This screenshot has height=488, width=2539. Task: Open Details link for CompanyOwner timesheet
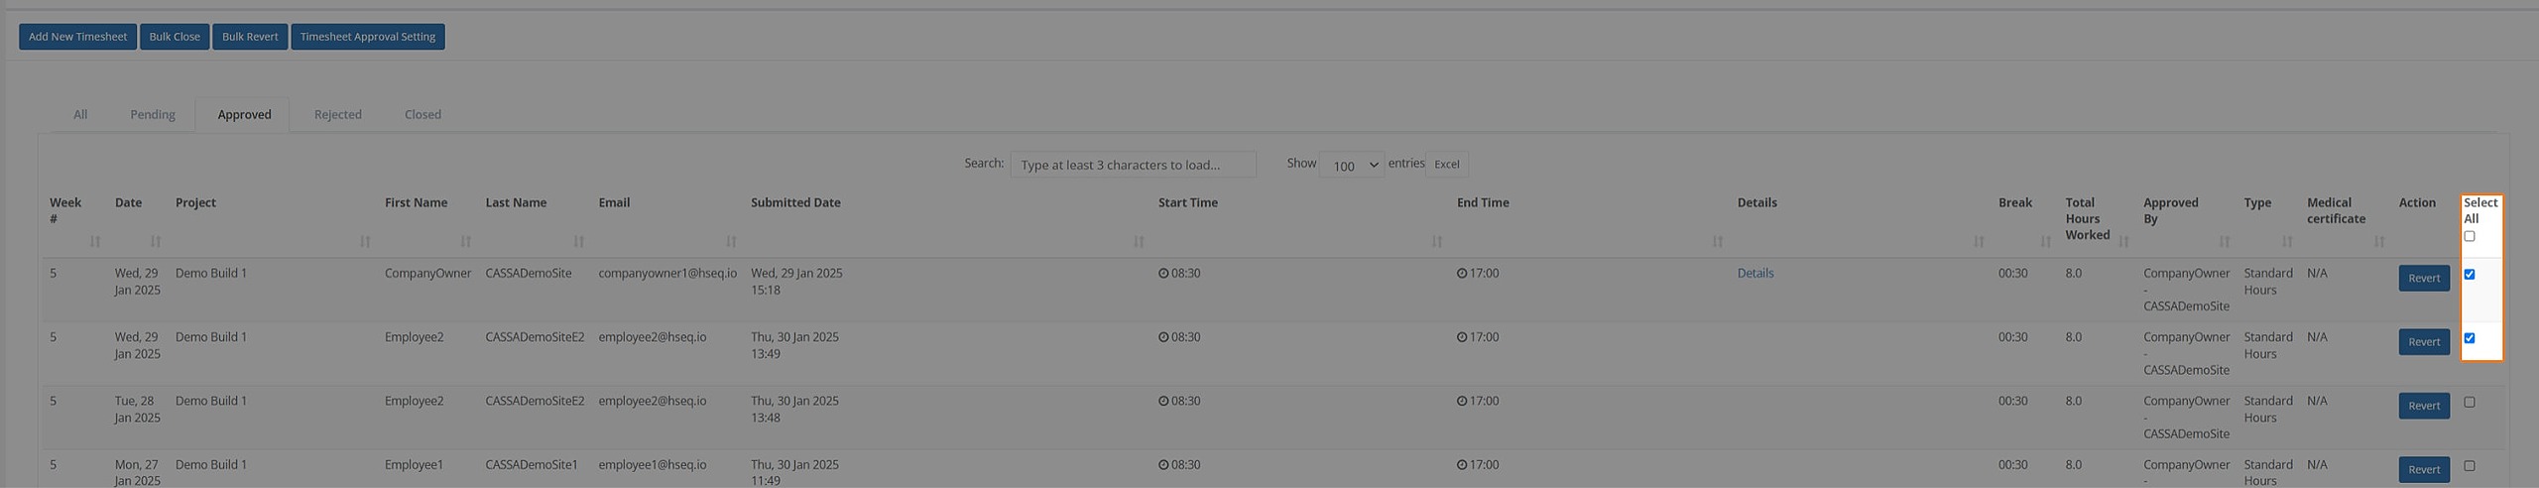pos(1755,274)
